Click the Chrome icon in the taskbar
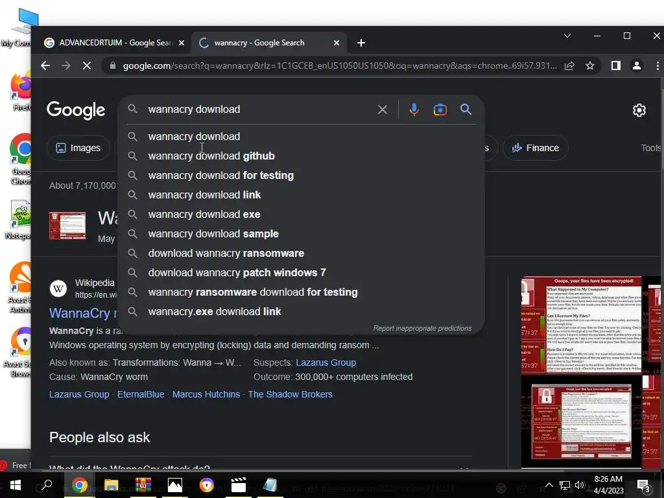664x498 pixels. pyautogui.click(x=79, y=485)
